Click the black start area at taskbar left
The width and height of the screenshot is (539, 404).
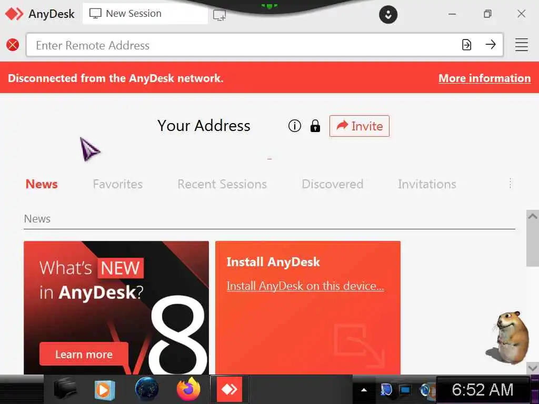[22, 390]
